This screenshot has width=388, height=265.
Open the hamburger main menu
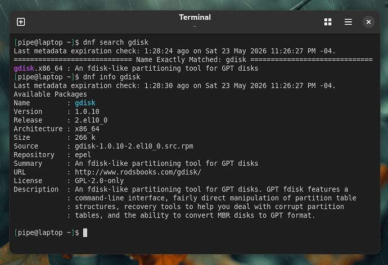(x=348, y=22)
